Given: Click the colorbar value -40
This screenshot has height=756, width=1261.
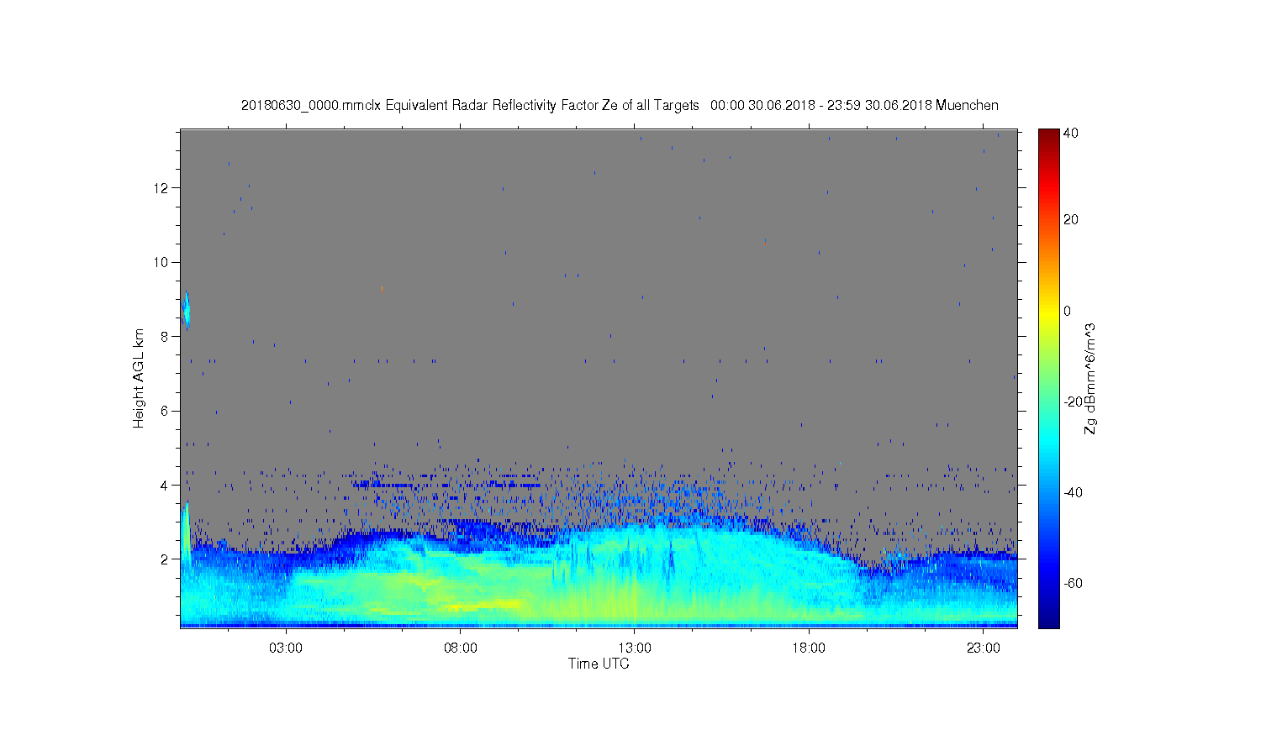Looking at the screenshot, I should [x=1073, y=492].
